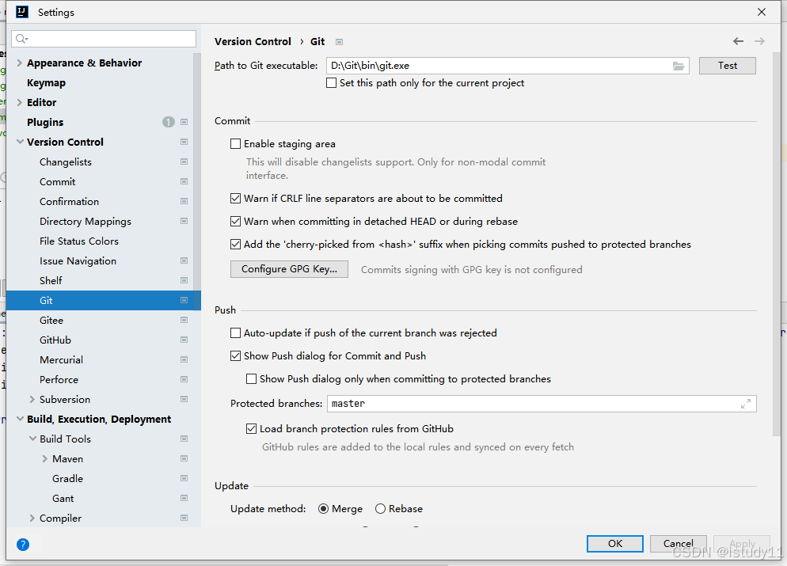Viewport: 787px width, 566px height.
Task: Enable Auto-update if push was rejected
Action: (x=235, y=332)
